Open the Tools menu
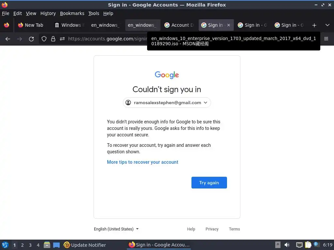 [x=94, y=13]
